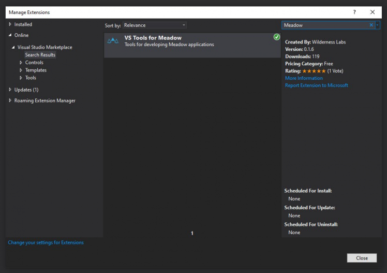Open the search box dropdown arrow
This screenshot has width=387, height=273.
[378, 25]
